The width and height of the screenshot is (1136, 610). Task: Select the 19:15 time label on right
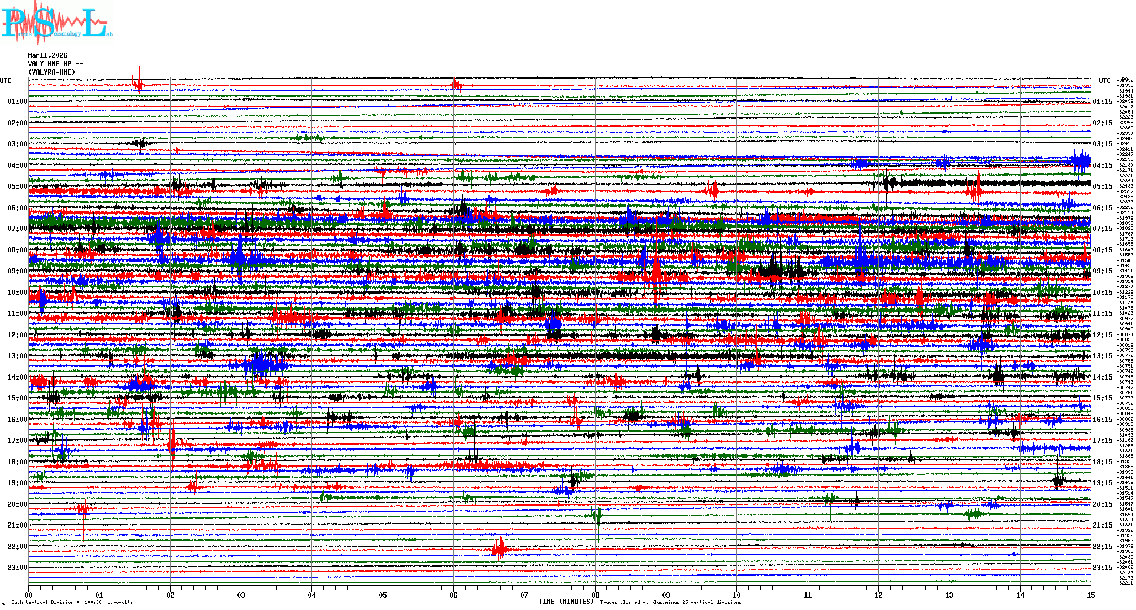[1102, 483]
